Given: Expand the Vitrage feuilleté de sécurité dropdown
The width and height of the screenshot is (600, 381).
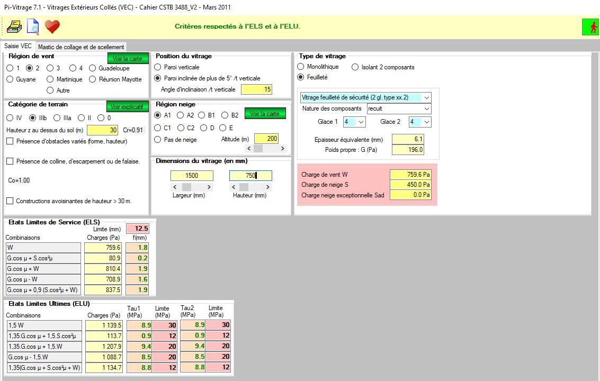Looking at the screenshot, I should point(427,98).
